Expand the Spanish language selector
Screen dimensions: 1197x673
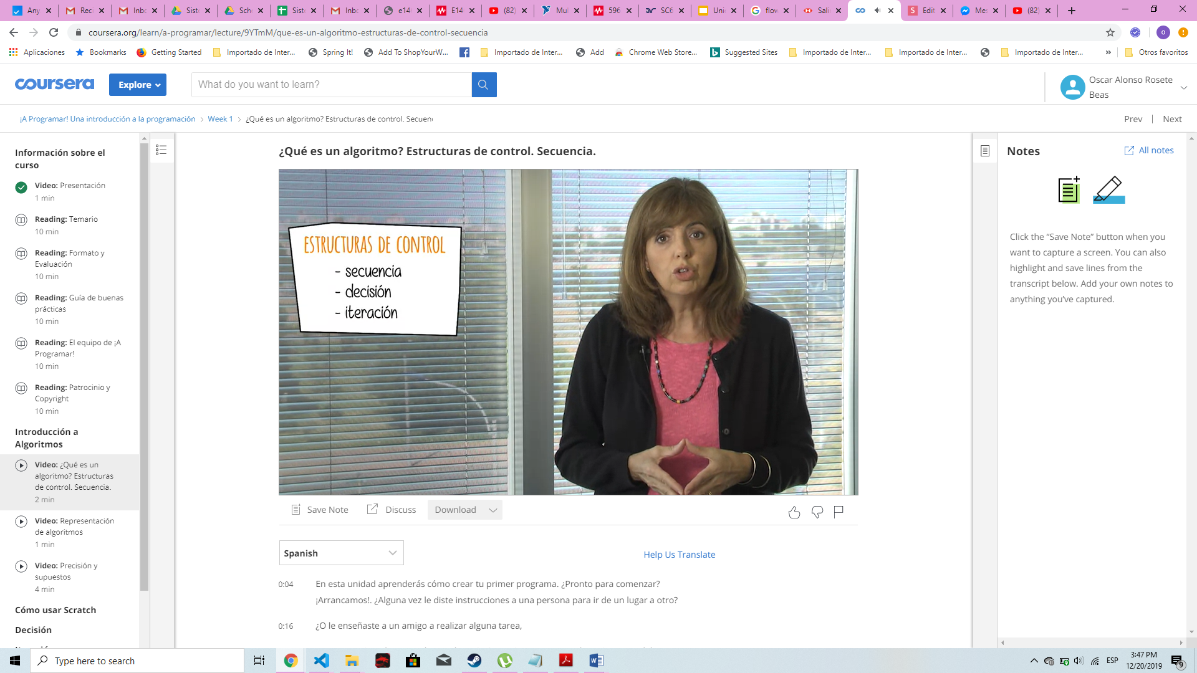coord(341,553)
